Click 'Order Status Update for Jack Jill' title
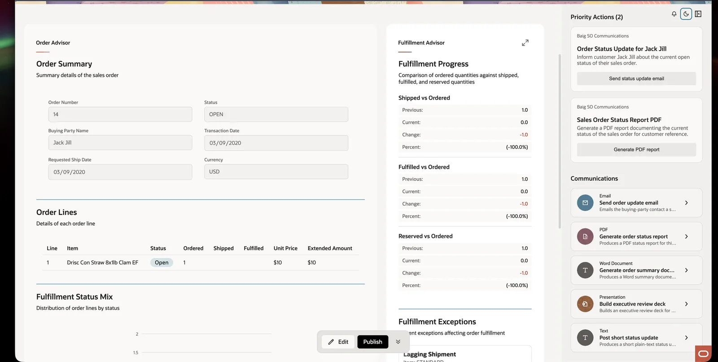Viewport: 718px width, 362px height. point(622,49)
